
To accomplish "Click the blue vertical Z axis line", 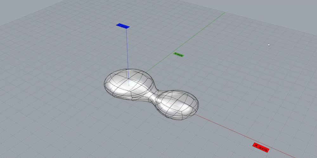I will [x=127, y=57].
